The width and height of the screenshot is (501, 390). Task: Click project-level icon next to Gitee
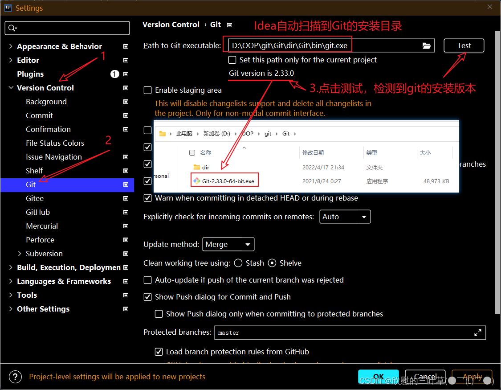pyautogui.click(x=126, y=198)
